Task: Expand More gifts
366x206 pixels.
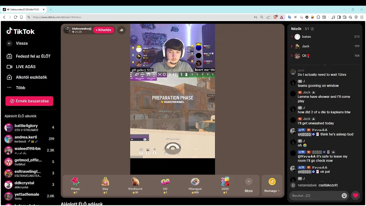Action: (x=249, y=185)
